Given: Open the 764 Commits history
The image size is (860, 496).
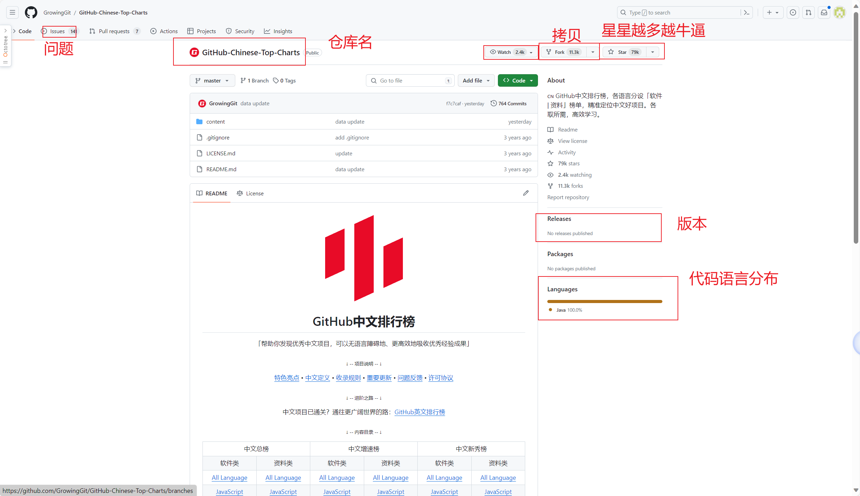Looking at the screenshot, I should (509, 103).
